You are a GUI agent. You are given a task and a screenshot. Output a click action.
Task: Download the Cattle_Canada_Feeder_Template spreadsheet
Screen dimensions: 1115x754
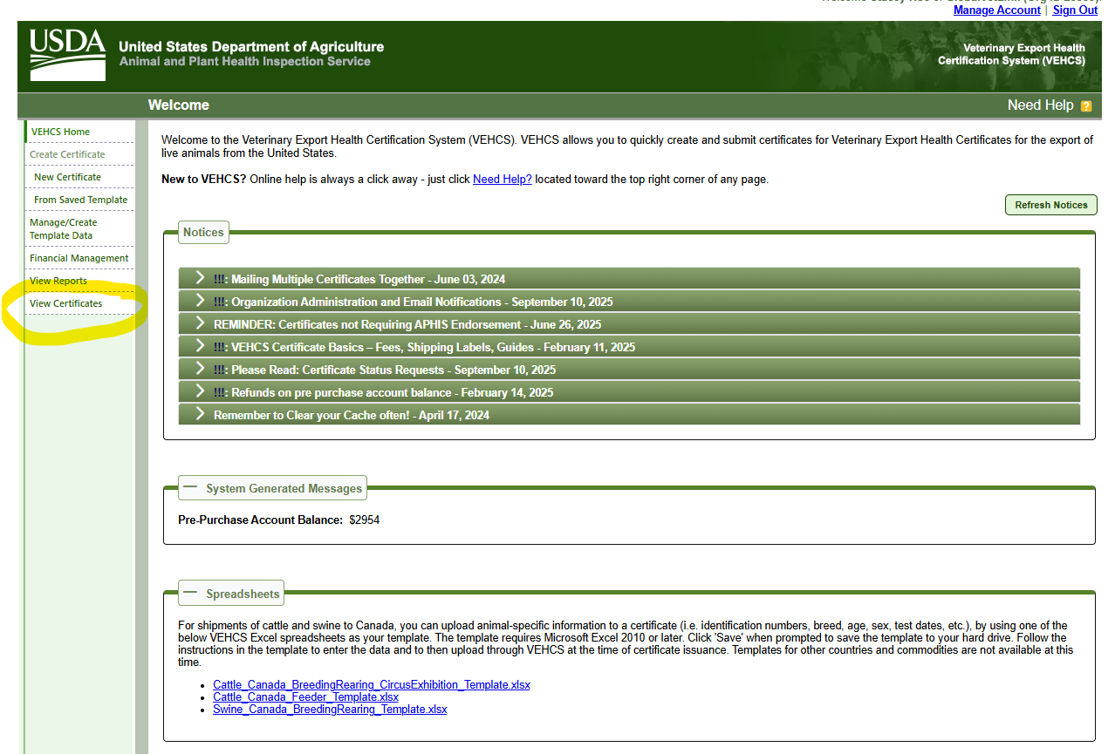[x=305, y=696]
